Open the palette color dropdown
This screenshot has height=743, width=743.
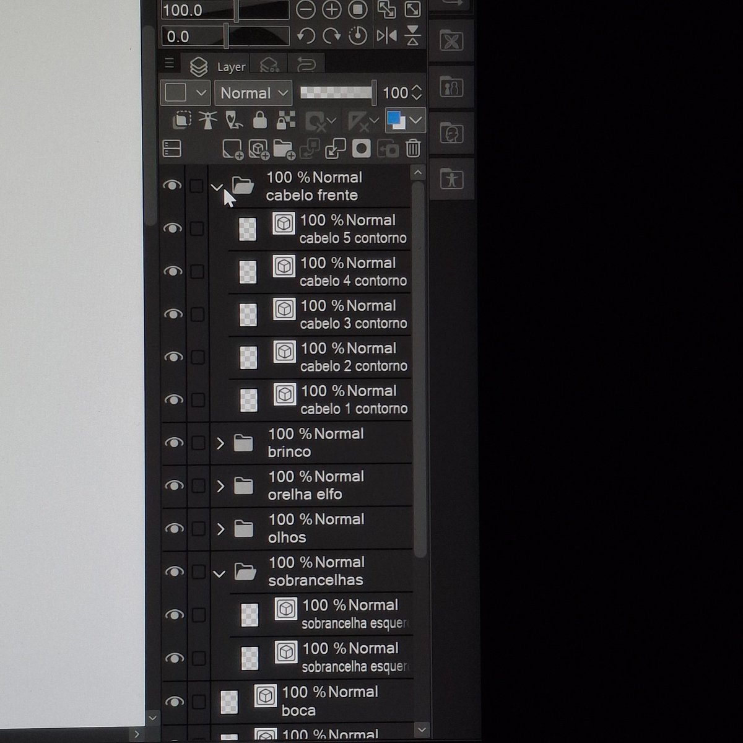185,93
